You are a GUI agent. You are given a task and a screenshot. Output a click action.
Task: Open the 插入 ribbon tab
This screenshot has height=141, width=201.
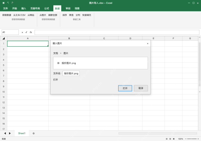point(24,9)
